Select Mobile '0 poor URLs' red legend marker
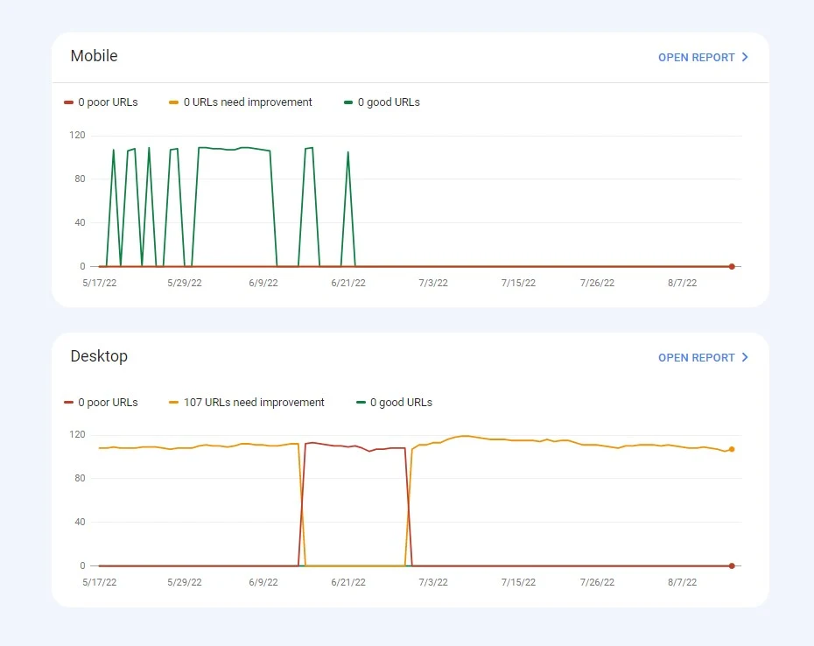This screenshot has height=646, width=814. (x=68, y=102)
